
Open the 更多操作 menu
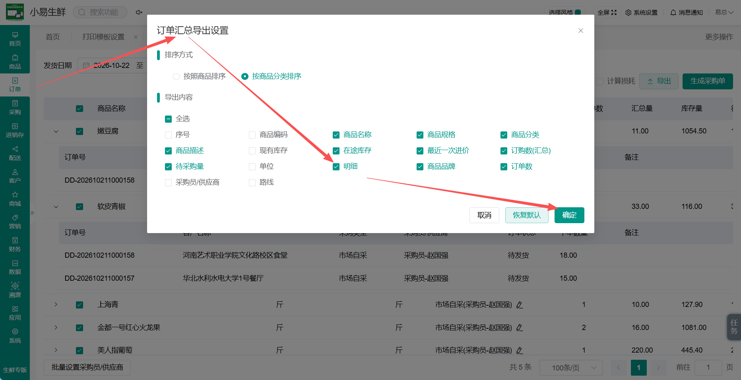(x=719, y=37)
